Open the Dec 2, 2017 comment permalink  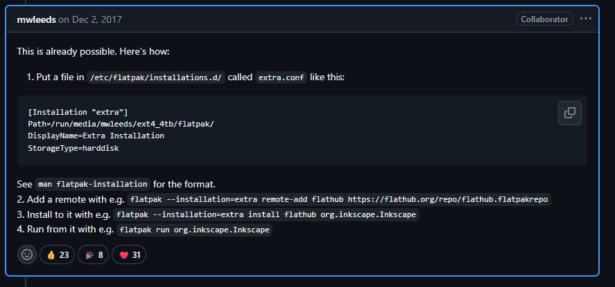[x=96, y=19]
